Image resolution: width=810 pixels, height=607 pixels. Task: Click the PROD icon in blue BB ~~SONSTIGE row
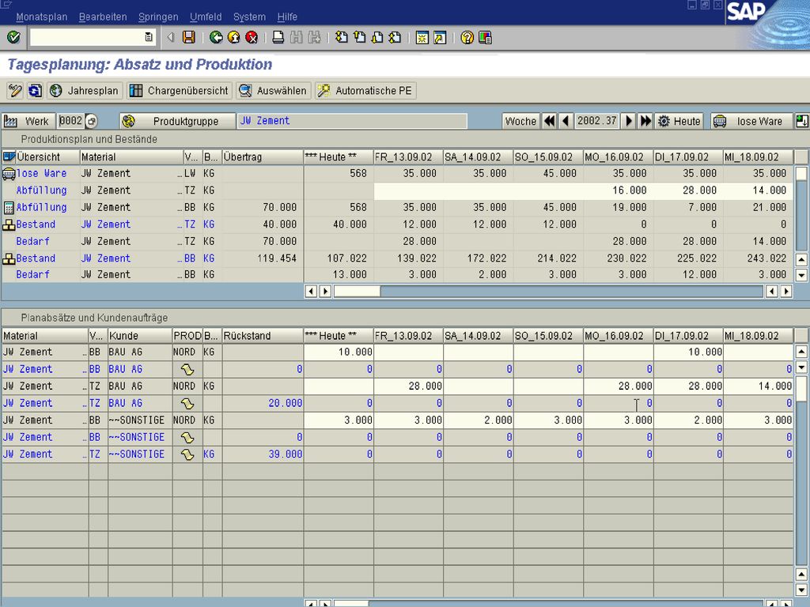(x=187, y=437)
